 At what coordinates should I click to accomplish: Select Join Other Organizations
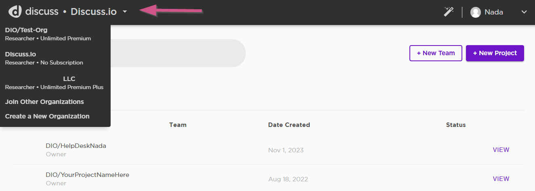tap(44, 102)
